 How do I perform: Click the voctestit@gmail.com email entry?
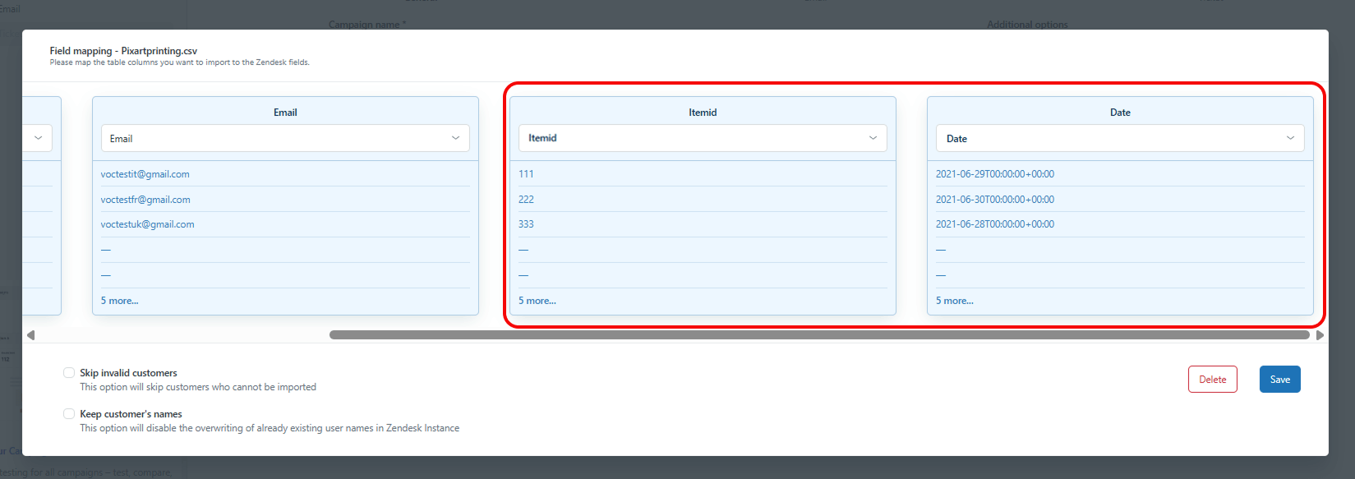click(145, 174)
